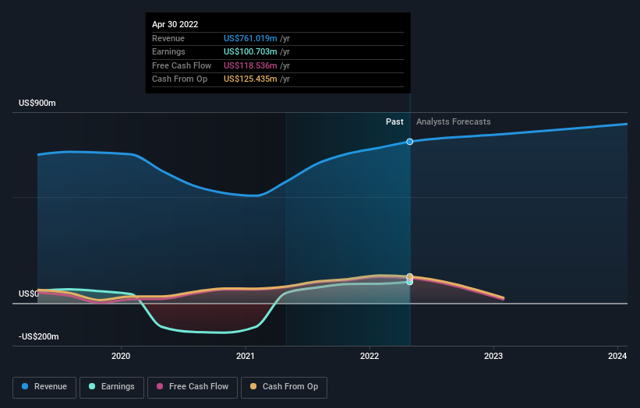
Task: Click the US$118.536m free cash flow value
Action: [250, 65]
